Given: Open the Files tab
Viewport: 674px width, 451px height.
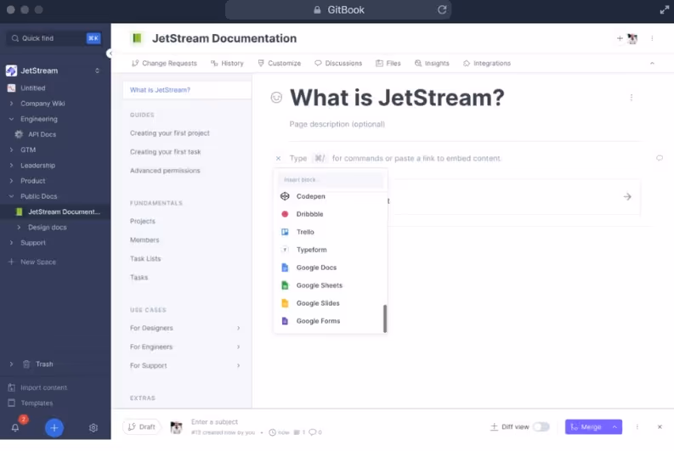Looking at the screenshot, I should point(388,63).
